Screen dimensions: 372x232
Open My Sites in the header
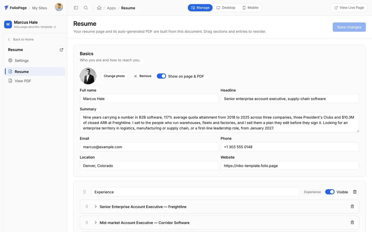pyautogui.click(x=40, y=8)
